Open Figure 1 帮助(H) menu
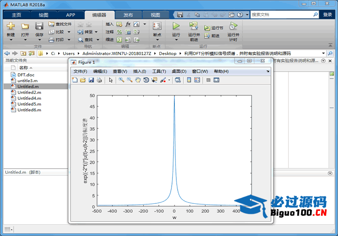338x236 pixels. point(221,71)
